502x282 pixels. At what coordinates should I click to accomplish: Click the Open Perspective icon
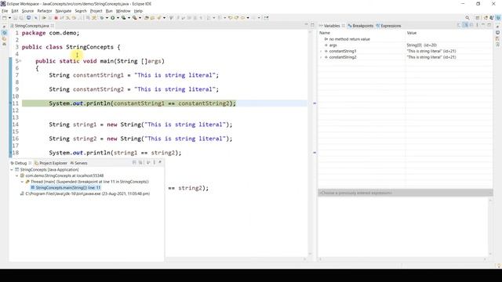click(478, 18)
